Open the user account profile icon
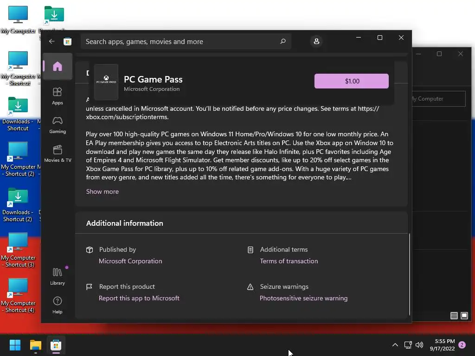Viewport: 475px width, 356px height. (x=316, y=41)
